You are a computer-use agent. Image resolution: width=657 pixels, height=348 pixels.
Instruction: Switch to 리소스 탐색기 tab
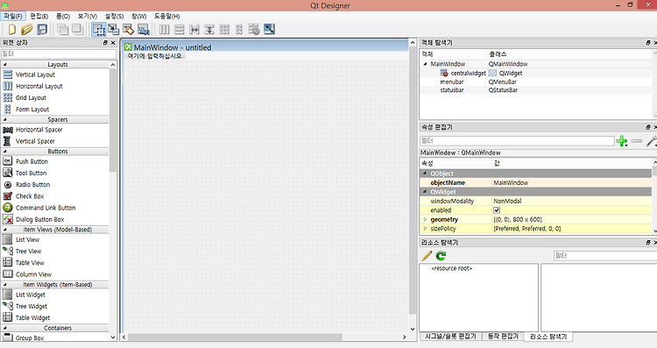(548, 337)
